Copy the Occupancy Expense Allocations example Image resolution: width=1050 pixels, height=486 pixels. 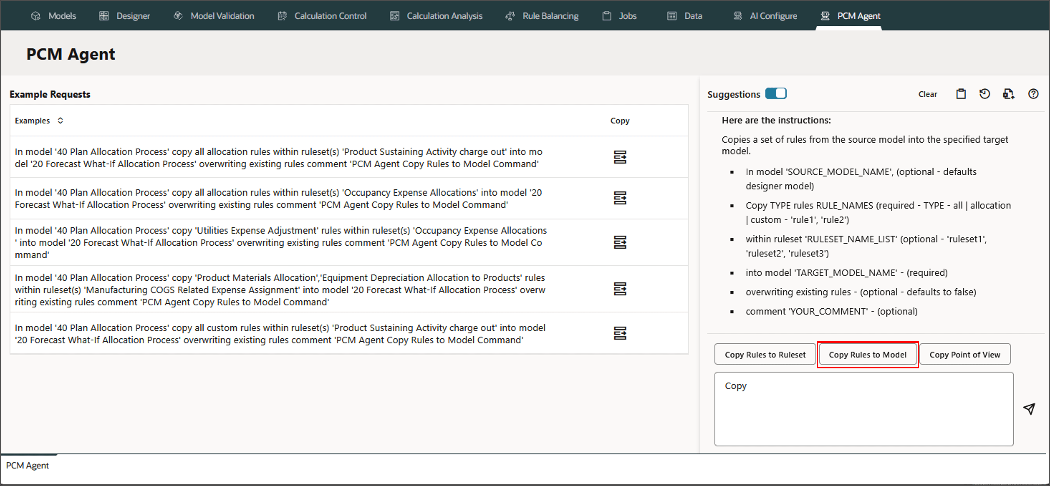pos(620,198)
